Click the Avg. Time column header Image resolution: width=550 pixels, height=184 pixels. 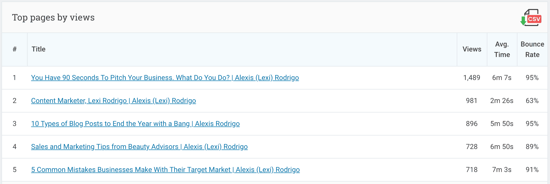[x=502, y=49]
